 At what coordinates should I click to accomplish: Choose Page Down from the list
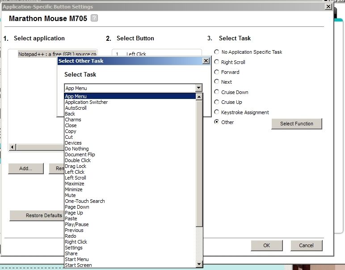coord(130,207)
